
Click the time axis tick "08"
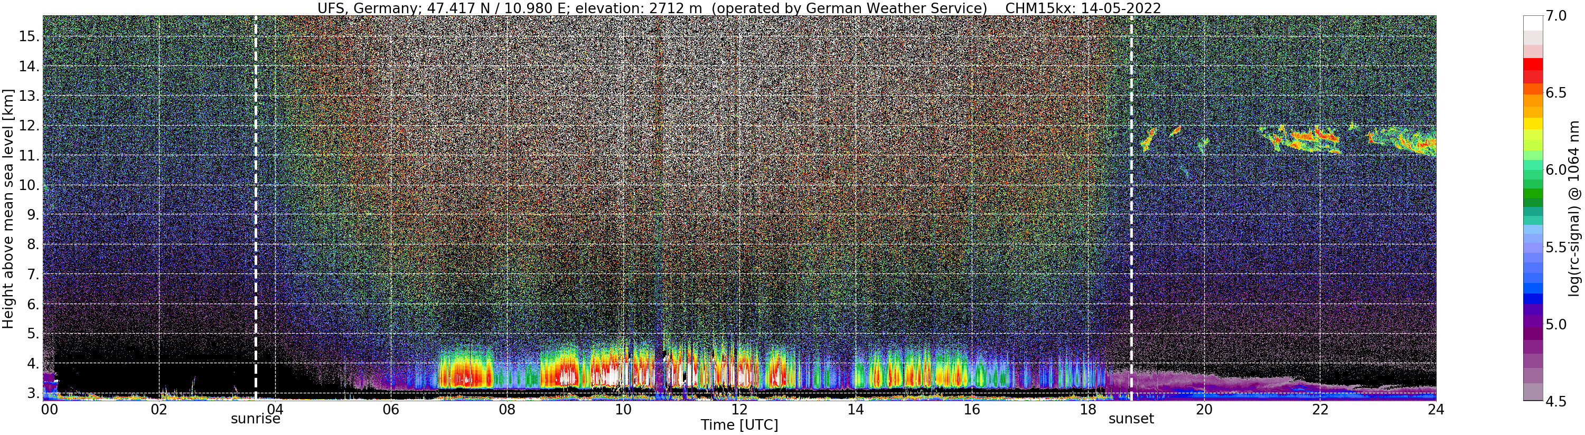point(507,410)
